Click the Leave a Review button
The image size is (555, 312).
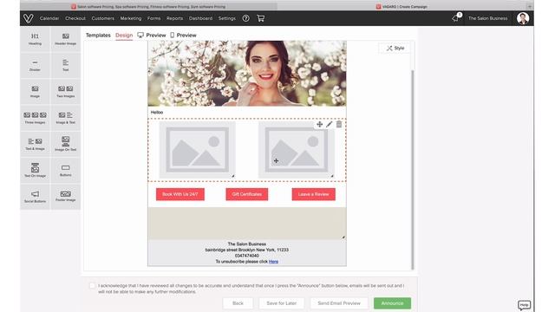coord(314,194)
